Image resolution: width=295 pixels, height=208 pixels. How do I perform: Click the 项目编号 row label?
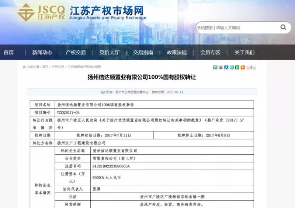[x=42, y=112]
